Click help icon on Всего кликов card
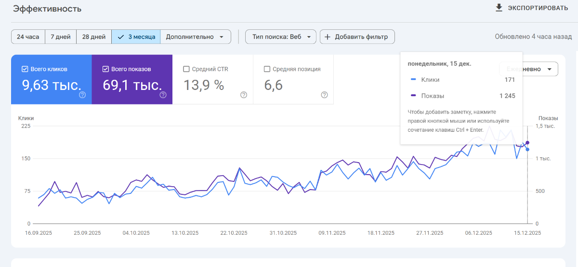The height and width of the screenshot is (267, 578). (82, 95)
